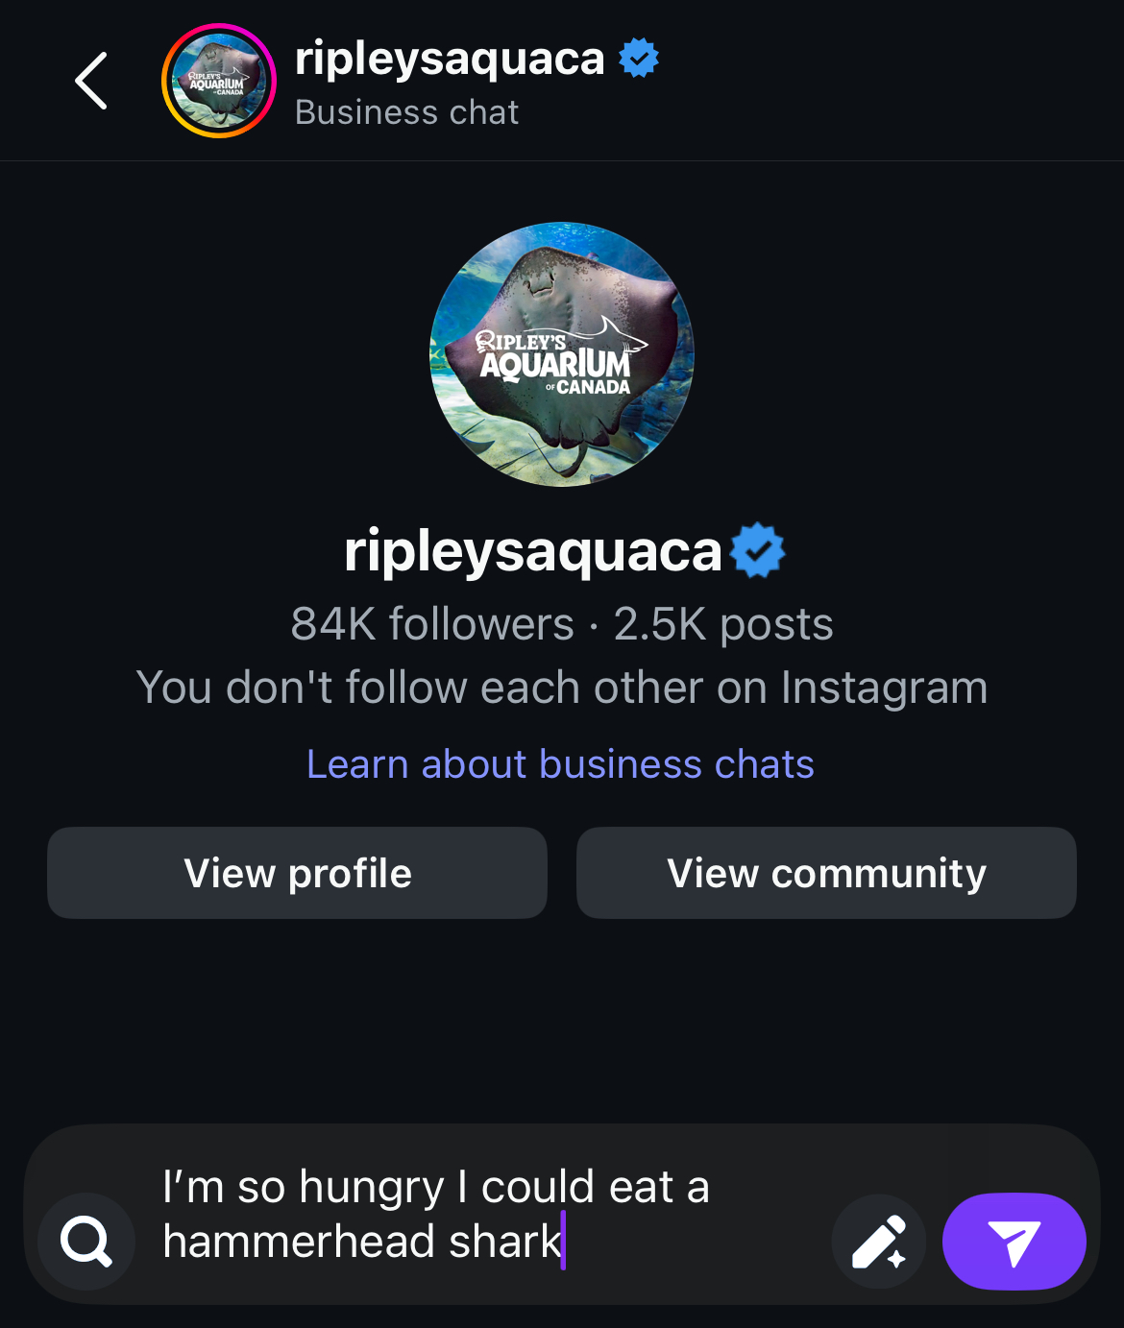Tap ripleysaquaca username in the header
Image resolution: width=1124 pixels, height=1328 pixels.
click(x=450, y=59)
